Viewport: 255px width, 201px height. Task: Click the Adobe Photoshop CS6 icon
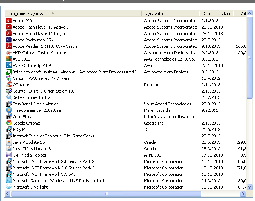pyautogui.click(x=9, y=40)
